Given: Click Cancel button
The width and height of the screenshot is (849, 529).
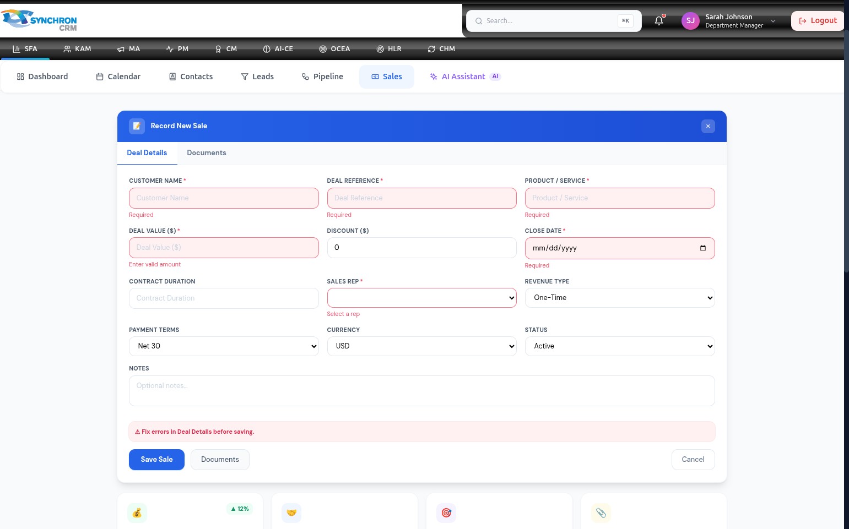Looking at the screenshot, I should [693, 460].
